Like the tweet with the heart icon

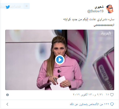click(x=112, y=95)
